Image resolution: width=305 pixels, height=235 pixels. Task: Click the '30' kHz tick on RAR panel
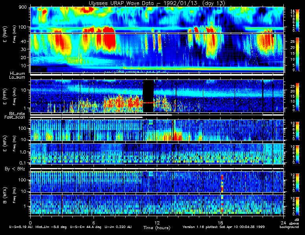point(24,49)
